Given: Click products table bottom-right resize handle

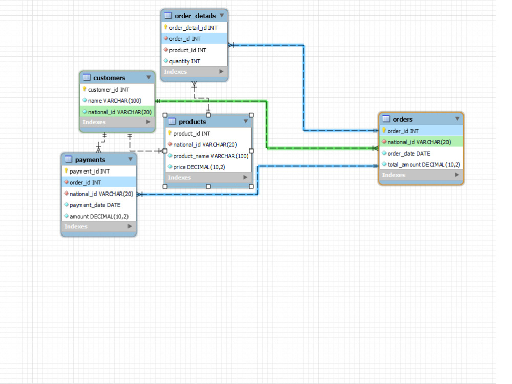Looking at the screenshot, I should [x=251, y=186].
